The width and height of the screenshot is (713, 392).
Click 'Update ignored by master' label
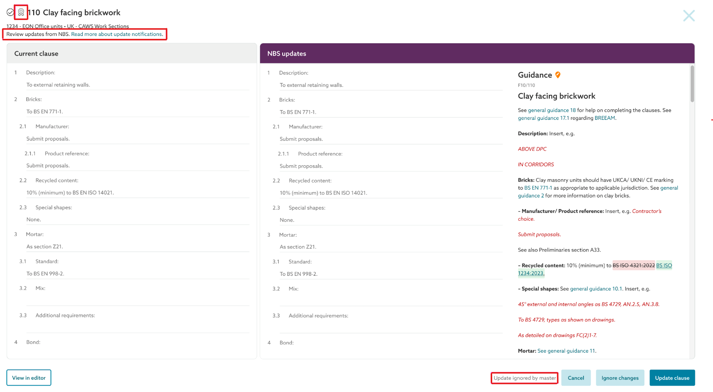point(525,378)
